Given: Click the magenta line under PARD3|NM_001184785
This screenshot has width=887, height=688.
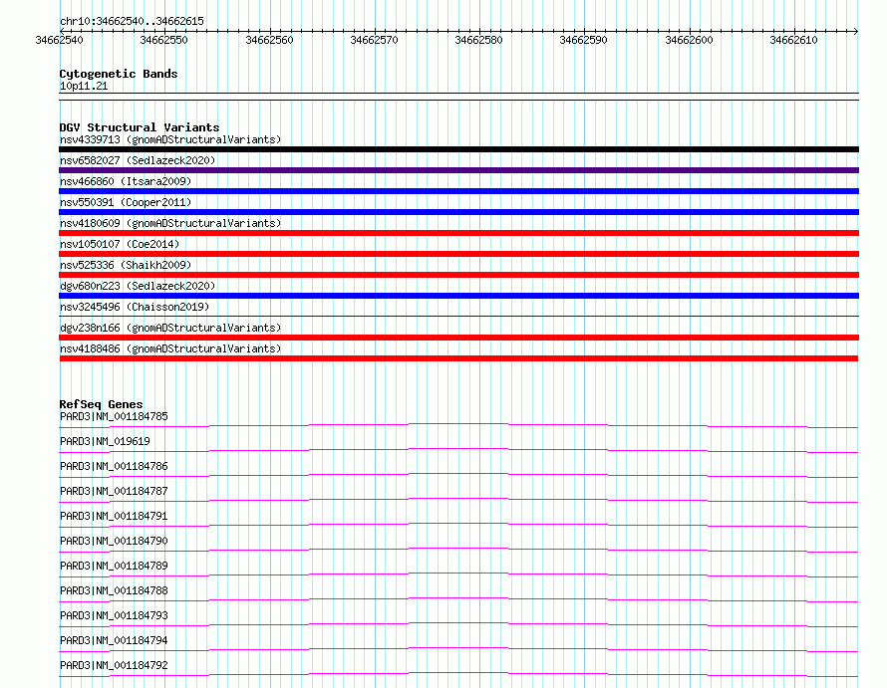Looking at the screenshot, I should click(x=458, y=425).
